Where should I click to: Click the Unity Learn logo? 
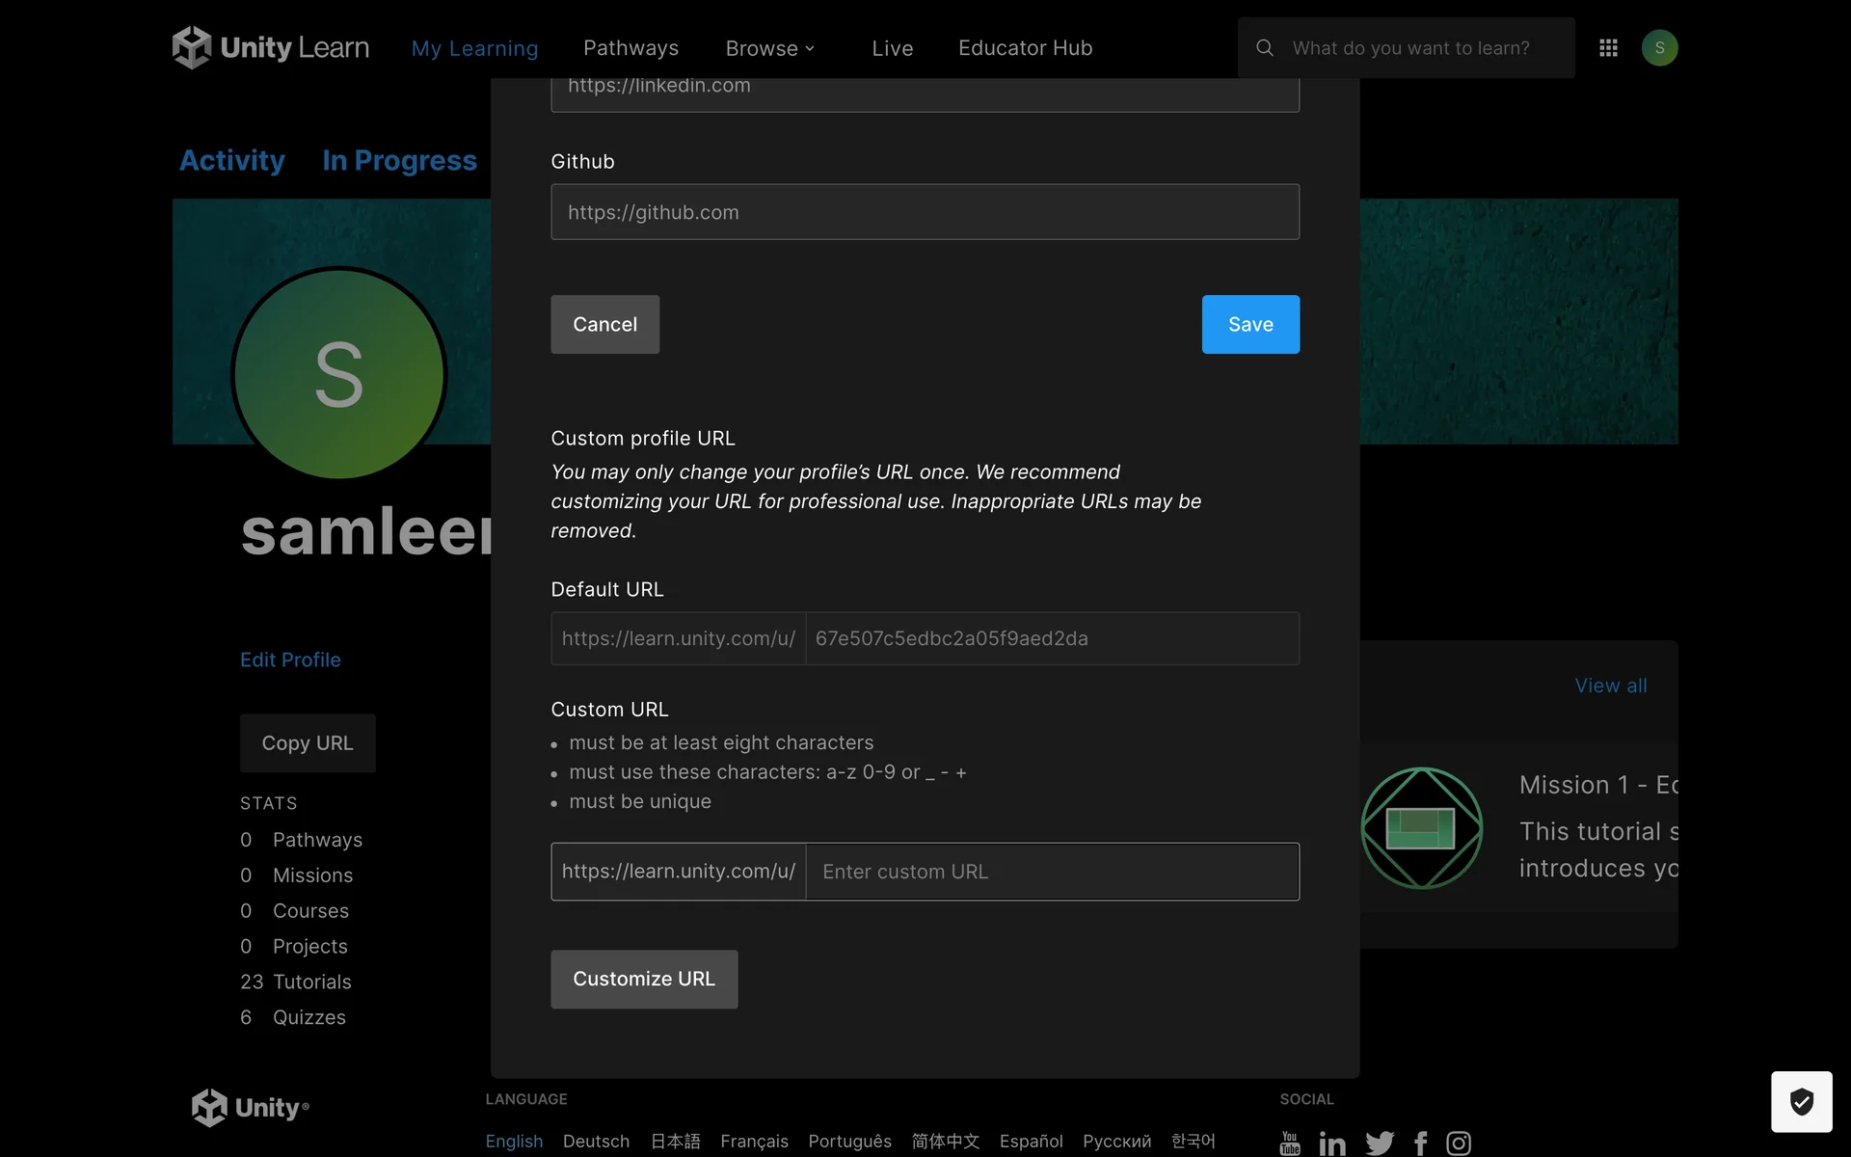[x=271, y=47]
